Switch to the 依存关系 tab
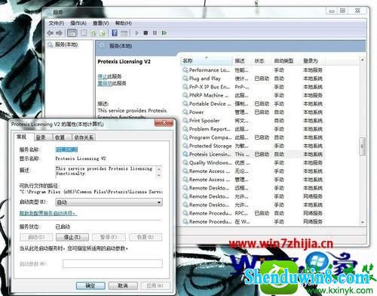 (84, 137)
